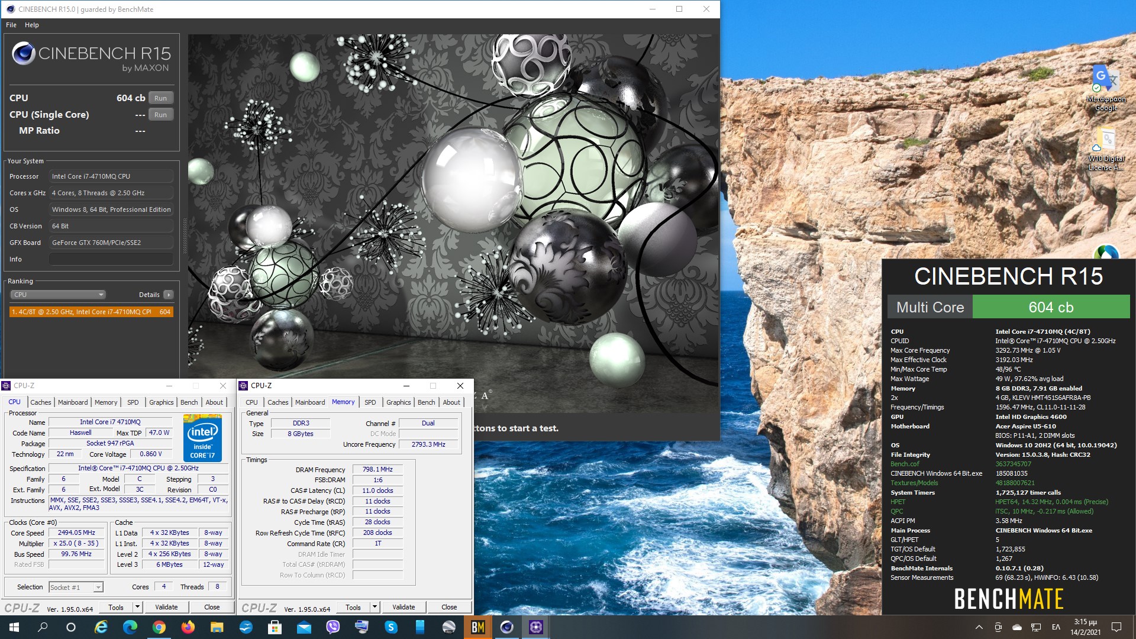This screenshot has width=1136, height=639.
Task: Click the DRAM Frequency value 798.1 MHz
Action: [x=377, y=469]
